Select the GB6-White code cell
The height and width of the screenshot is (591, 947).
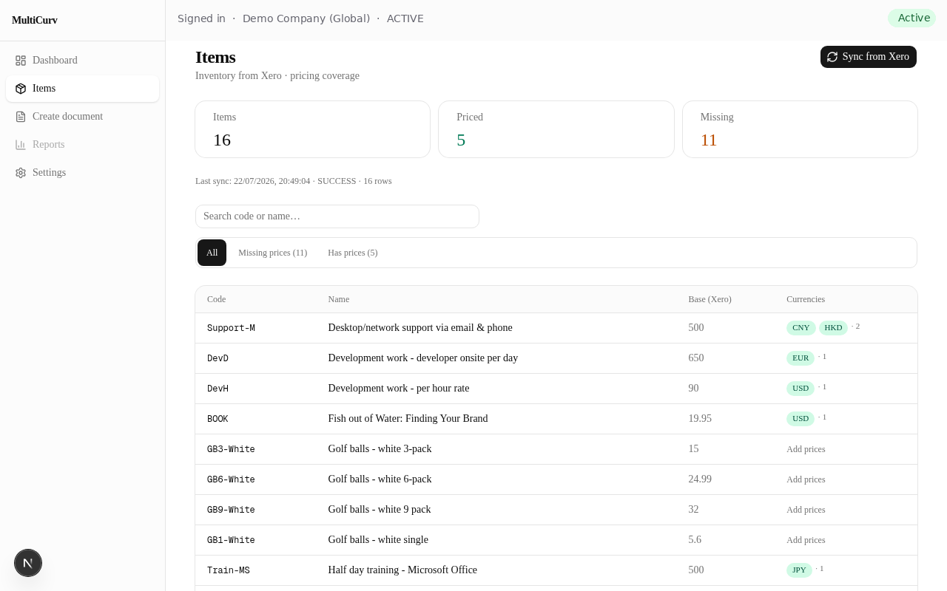pyautogui.click(x=231, y=479)
